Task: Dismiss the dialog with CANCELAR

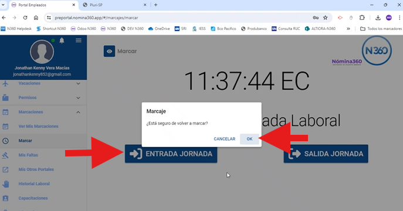Action: point(224,139)
